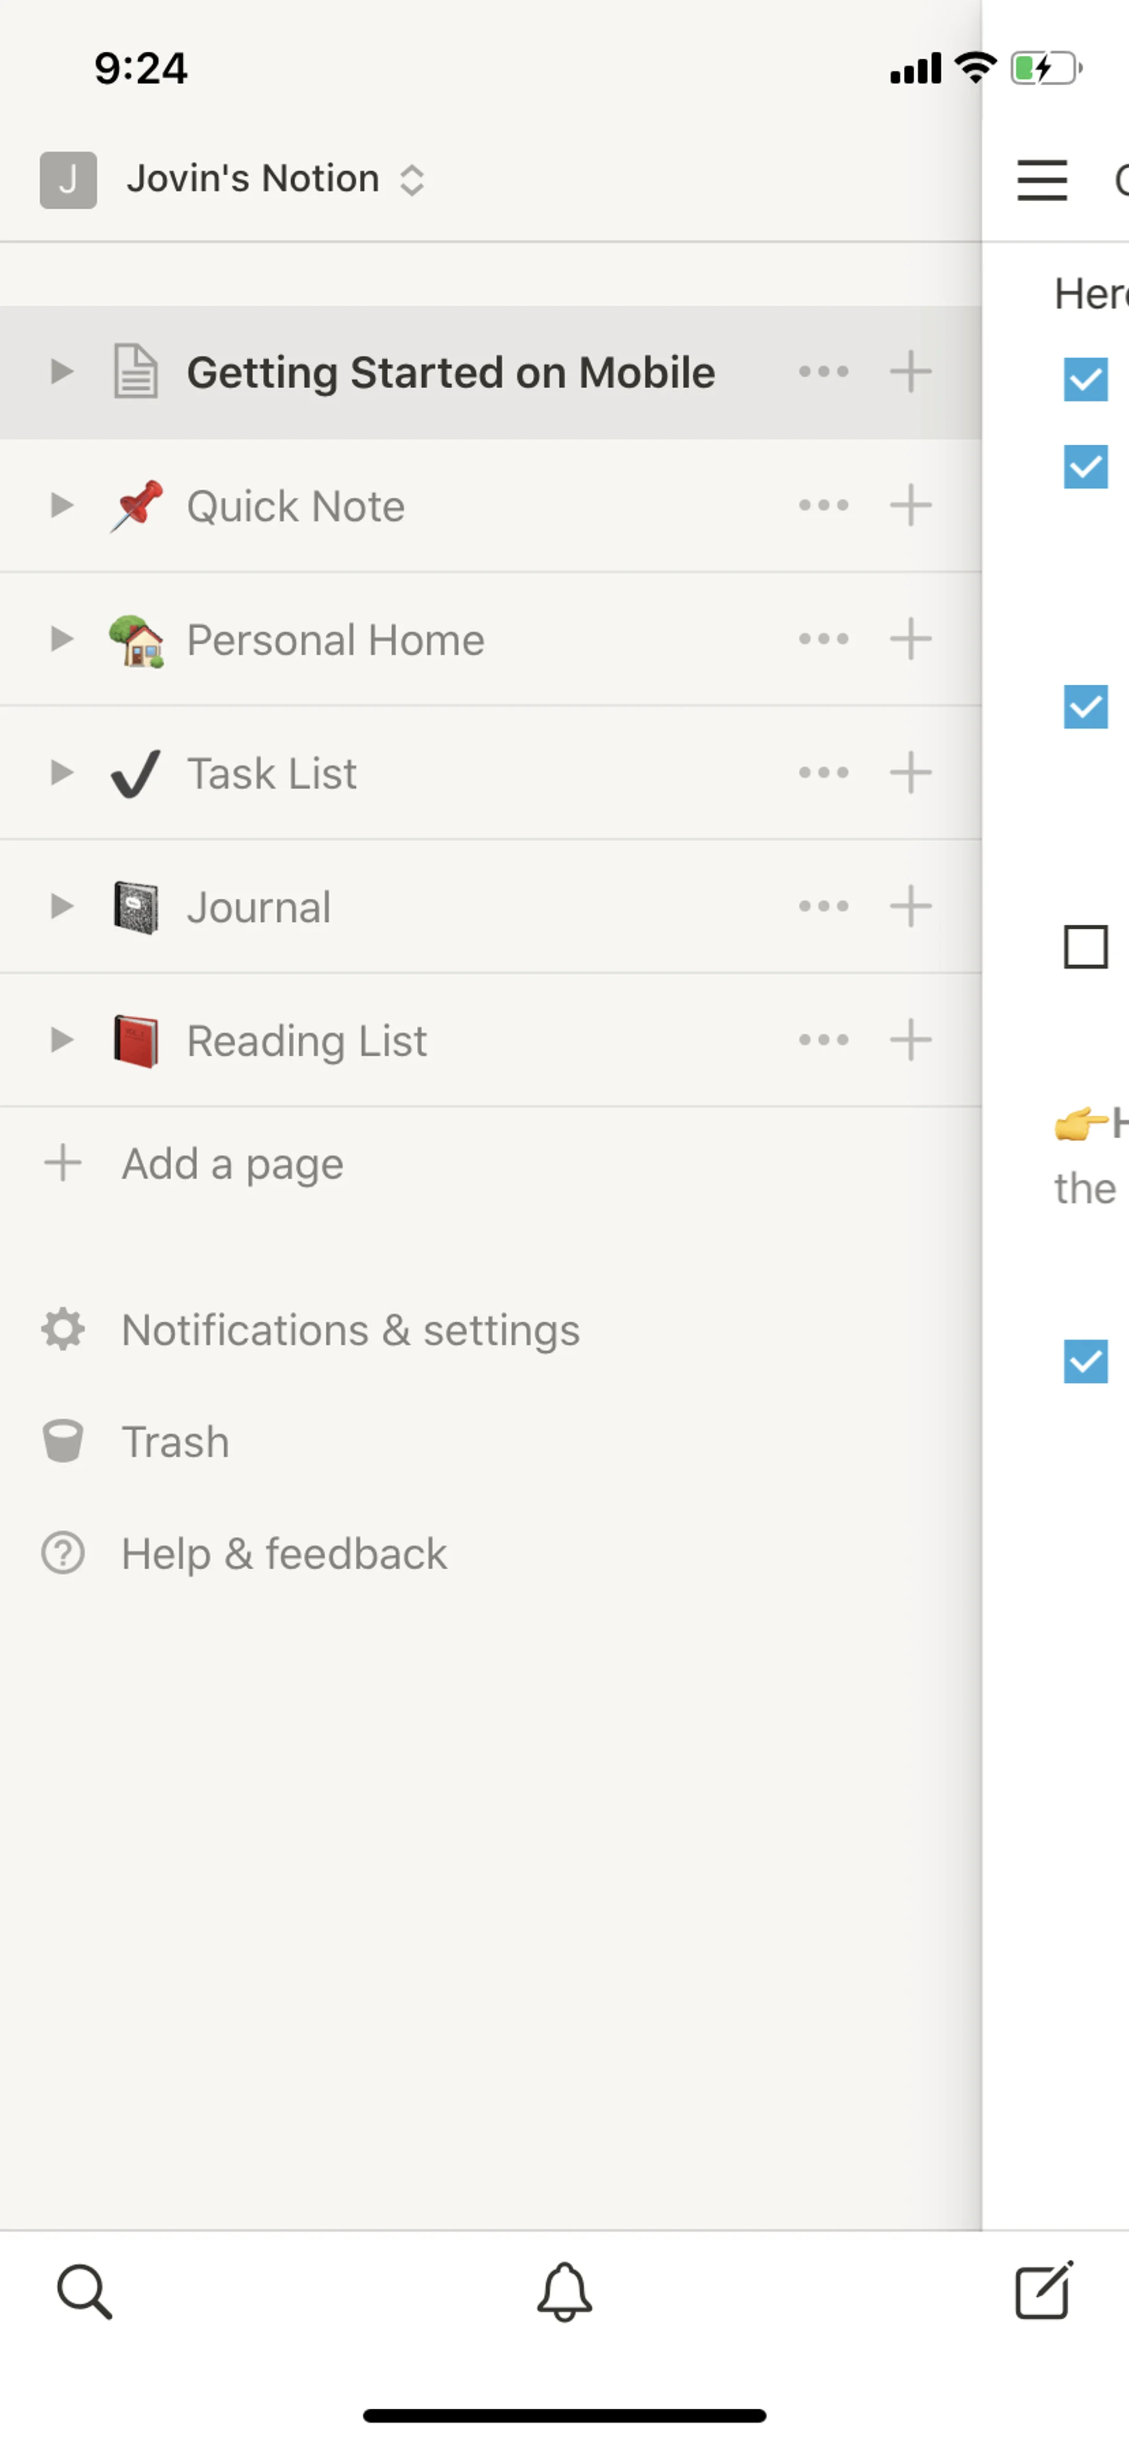
Task: Open the Trash
Action: pyautogui.click(x=175, y=1442)
